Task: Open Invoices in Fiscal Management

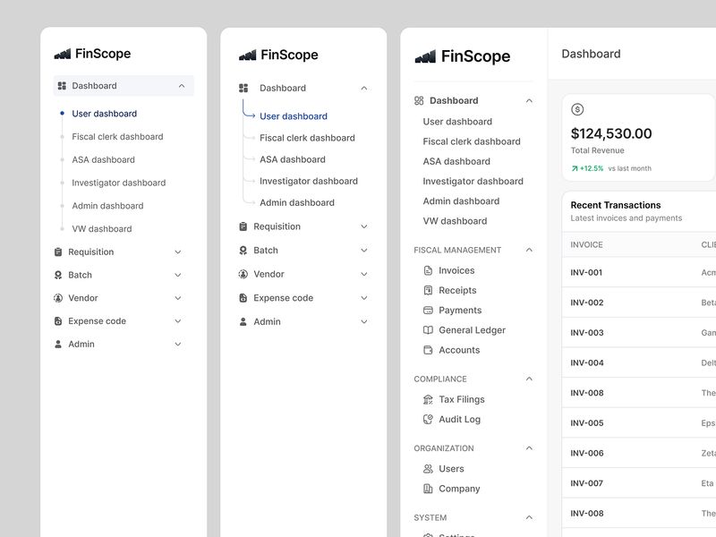Action: click(456, 270)
